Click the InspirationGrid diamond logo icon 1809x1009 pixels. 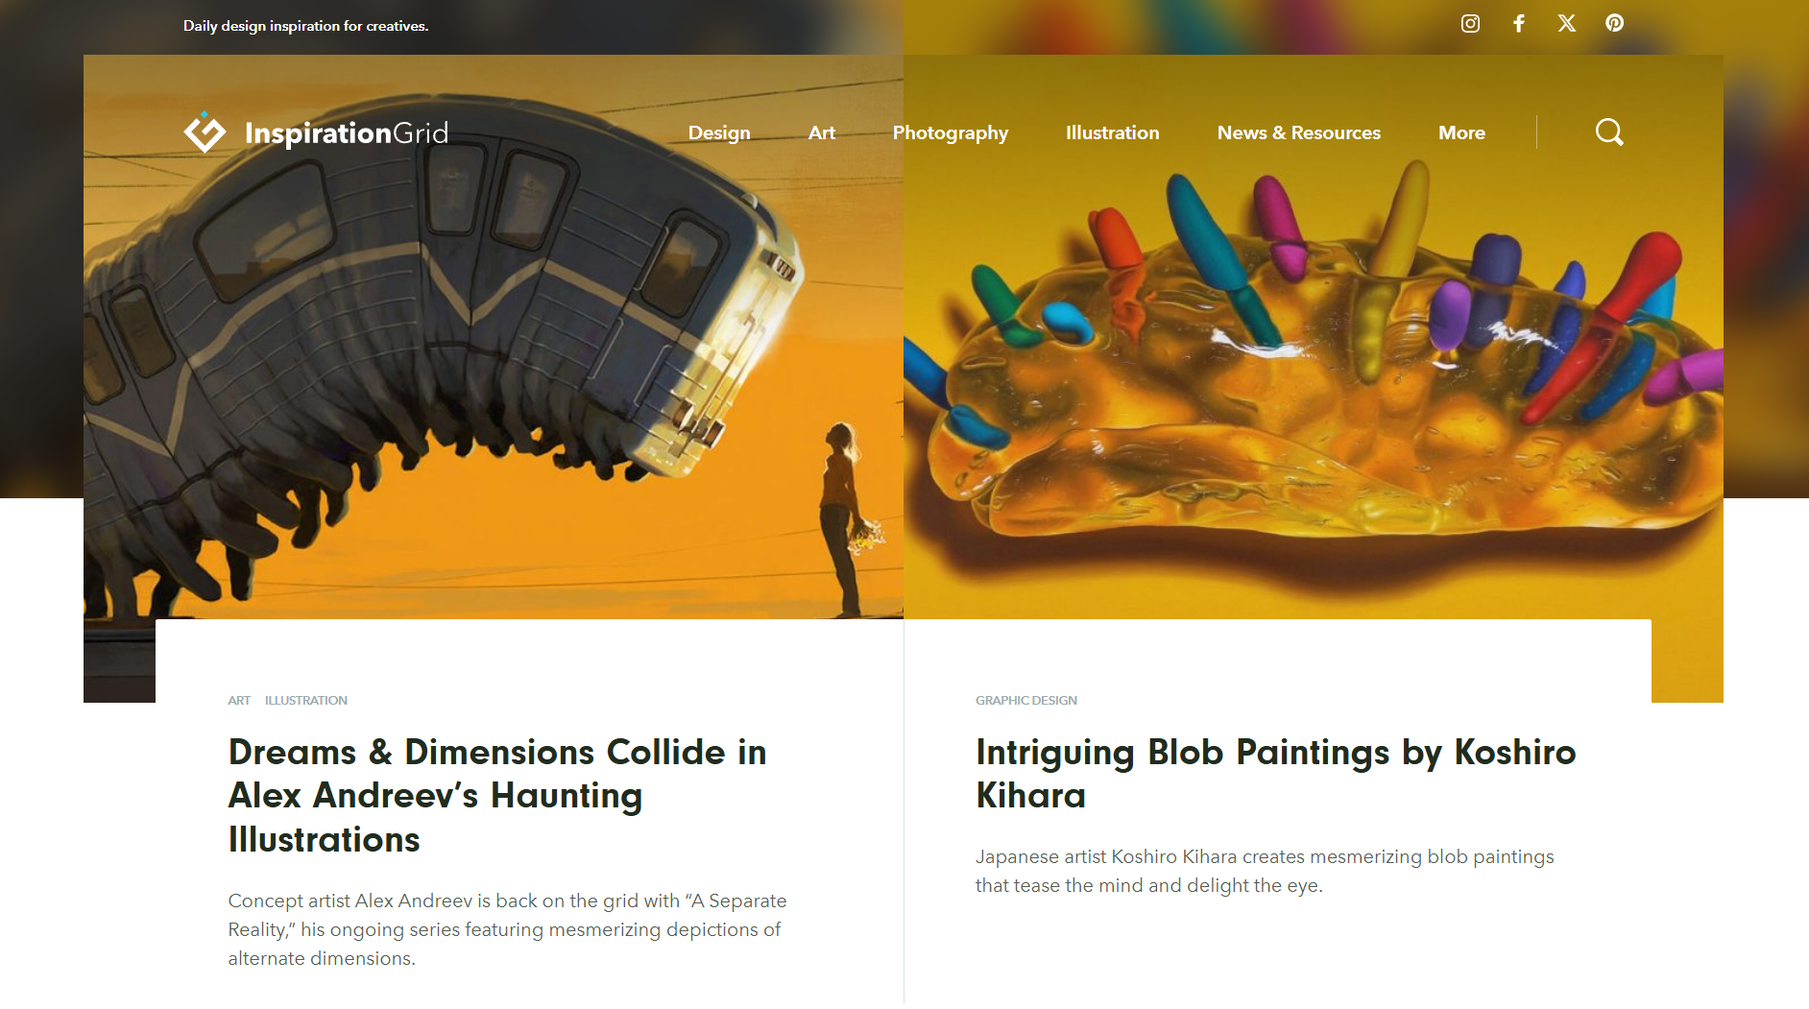205,132
